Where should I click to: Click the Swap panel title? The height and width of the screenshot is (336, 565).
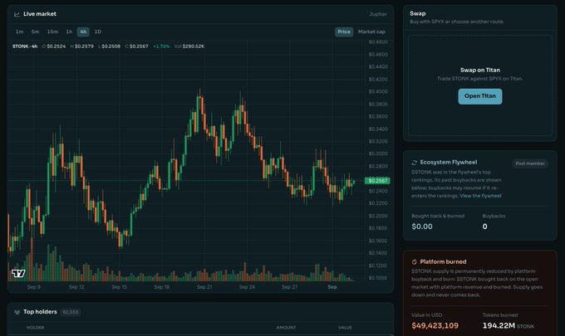click(x=418, y=13)
